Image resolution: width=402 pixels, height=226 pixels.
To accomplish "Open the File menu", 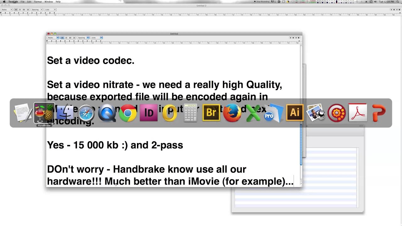I will (23, 2).
